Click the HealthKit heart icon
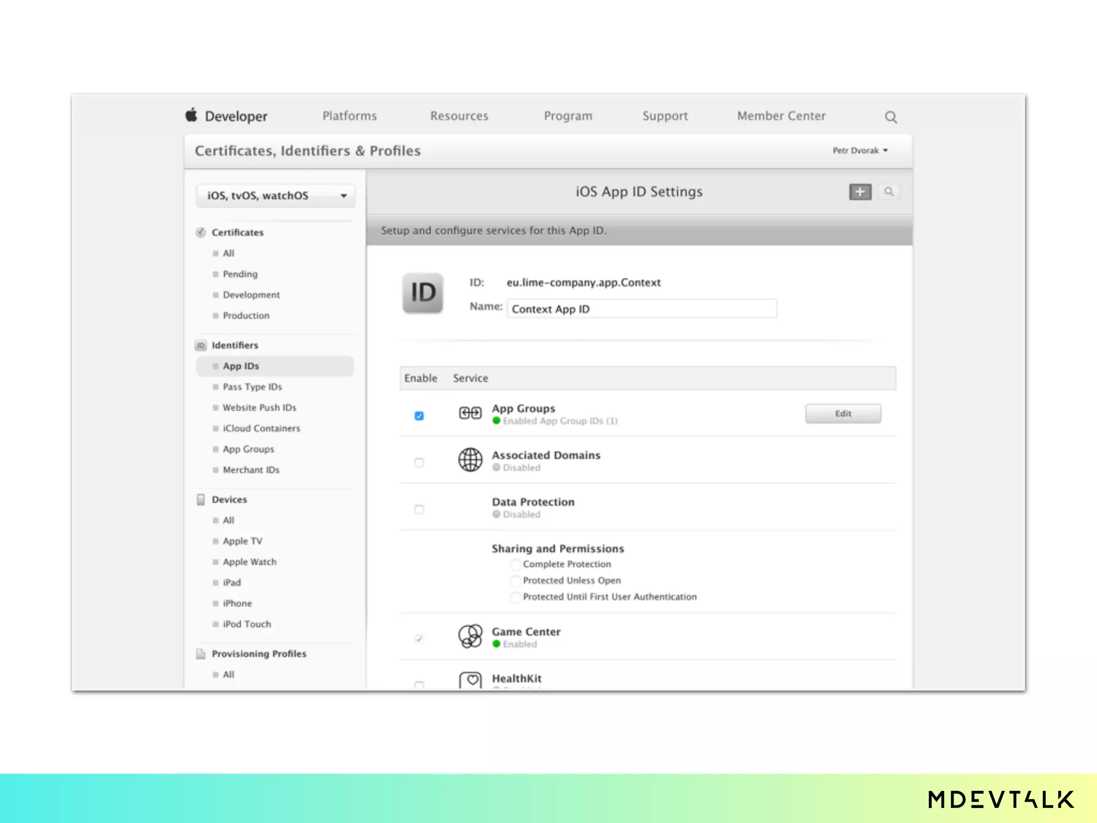This screenshot has height=823, width=1097. [470, 680]
